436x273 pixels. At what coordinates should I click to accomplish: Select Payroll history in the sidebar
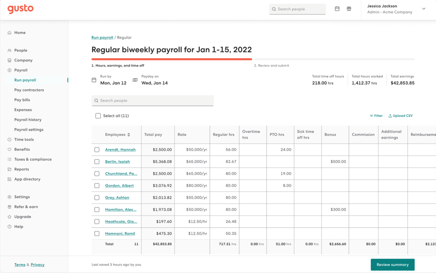(x=28, y=120)
